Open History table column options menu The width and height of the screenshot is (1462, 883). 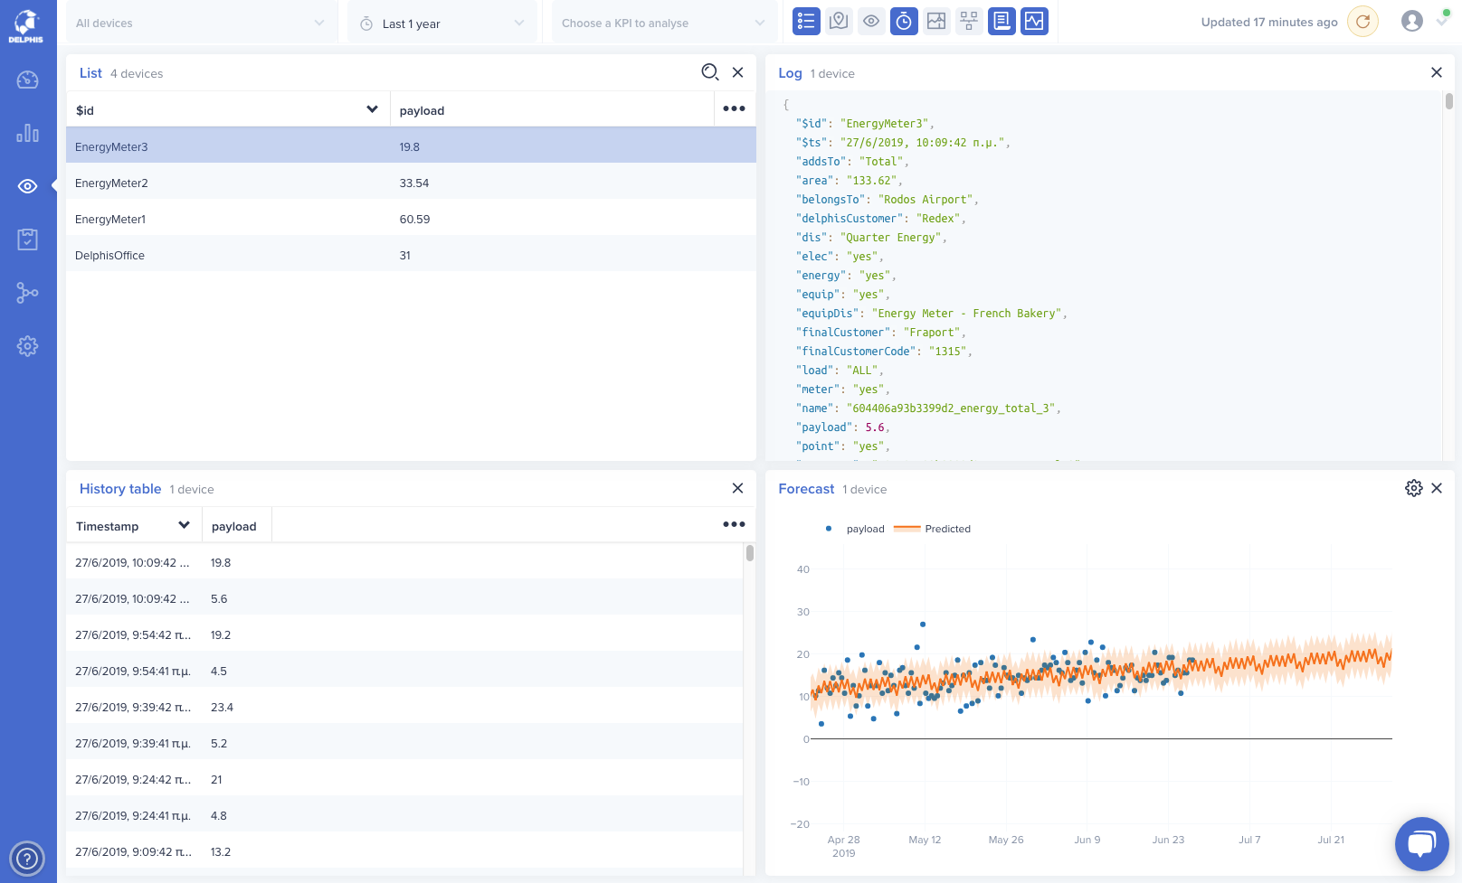tap(735, 524)
